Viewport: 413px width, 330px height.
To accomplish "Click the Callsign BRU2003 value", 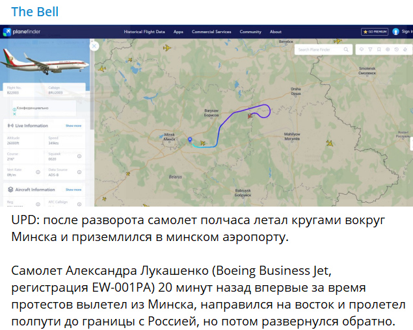I will point(55,93).
